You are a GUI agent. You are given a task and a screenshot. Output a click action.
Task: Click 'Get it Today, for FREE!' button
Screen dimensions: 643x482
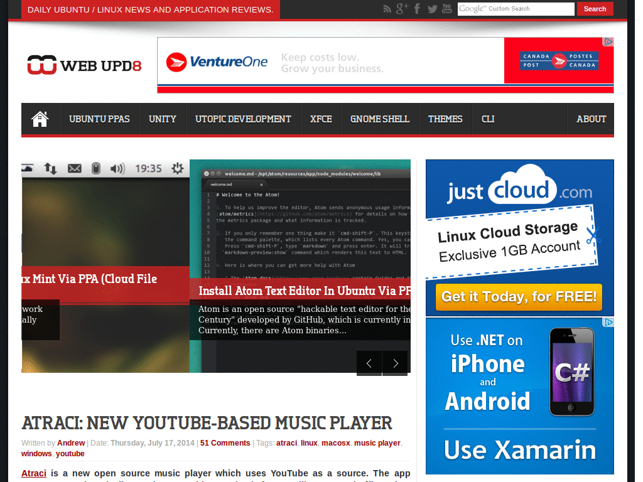(x=519, y=297)
